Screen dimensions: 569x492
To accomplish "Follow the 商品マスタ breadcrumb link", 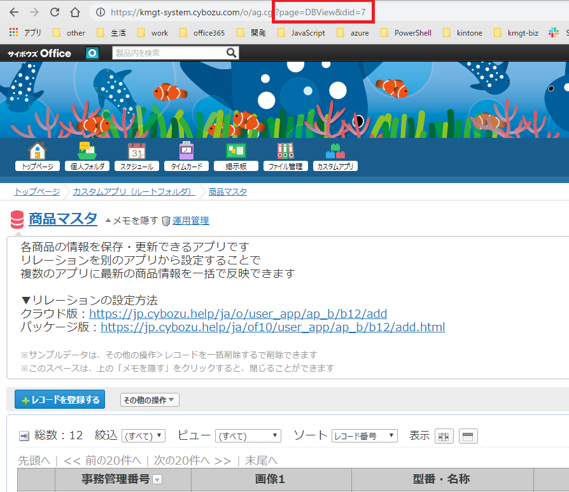I will pos(227,192).
